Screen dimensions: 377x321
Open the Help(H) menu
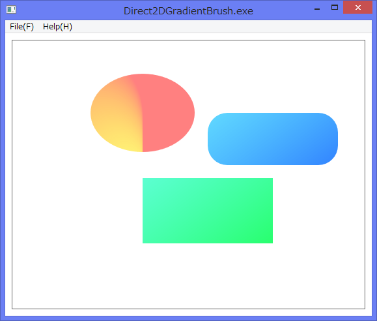pyautogui.click(x=57, y=27)
